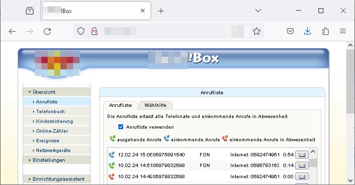Click the page vertical scrollbar thumb
Image resolution: width=355 pixels, height=185 pixels.
coord(351,81)
